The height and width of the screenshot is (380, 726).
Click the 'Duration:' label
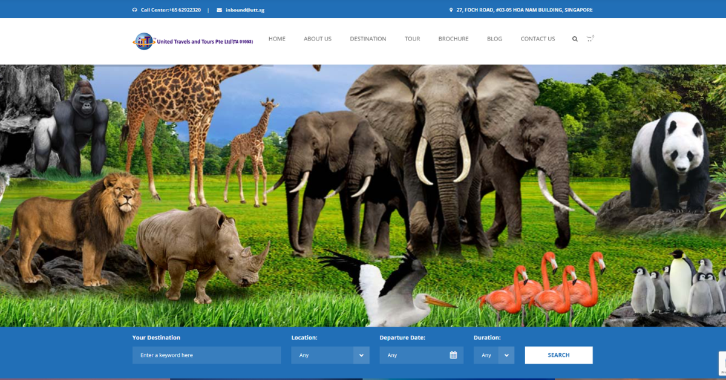487,338
